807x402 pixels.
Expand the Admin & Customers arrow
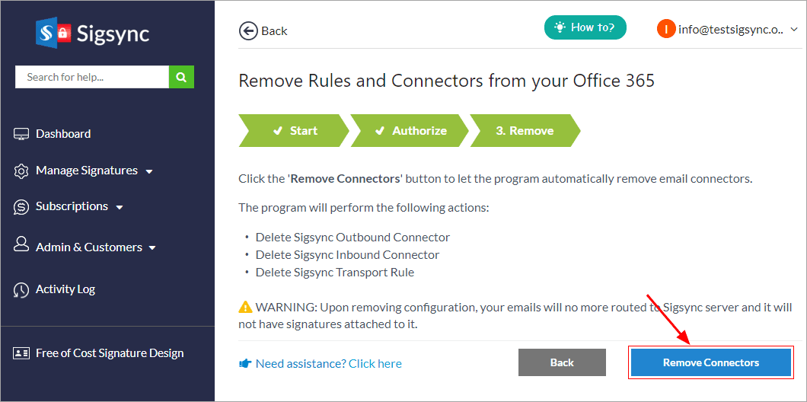point(152,248)
